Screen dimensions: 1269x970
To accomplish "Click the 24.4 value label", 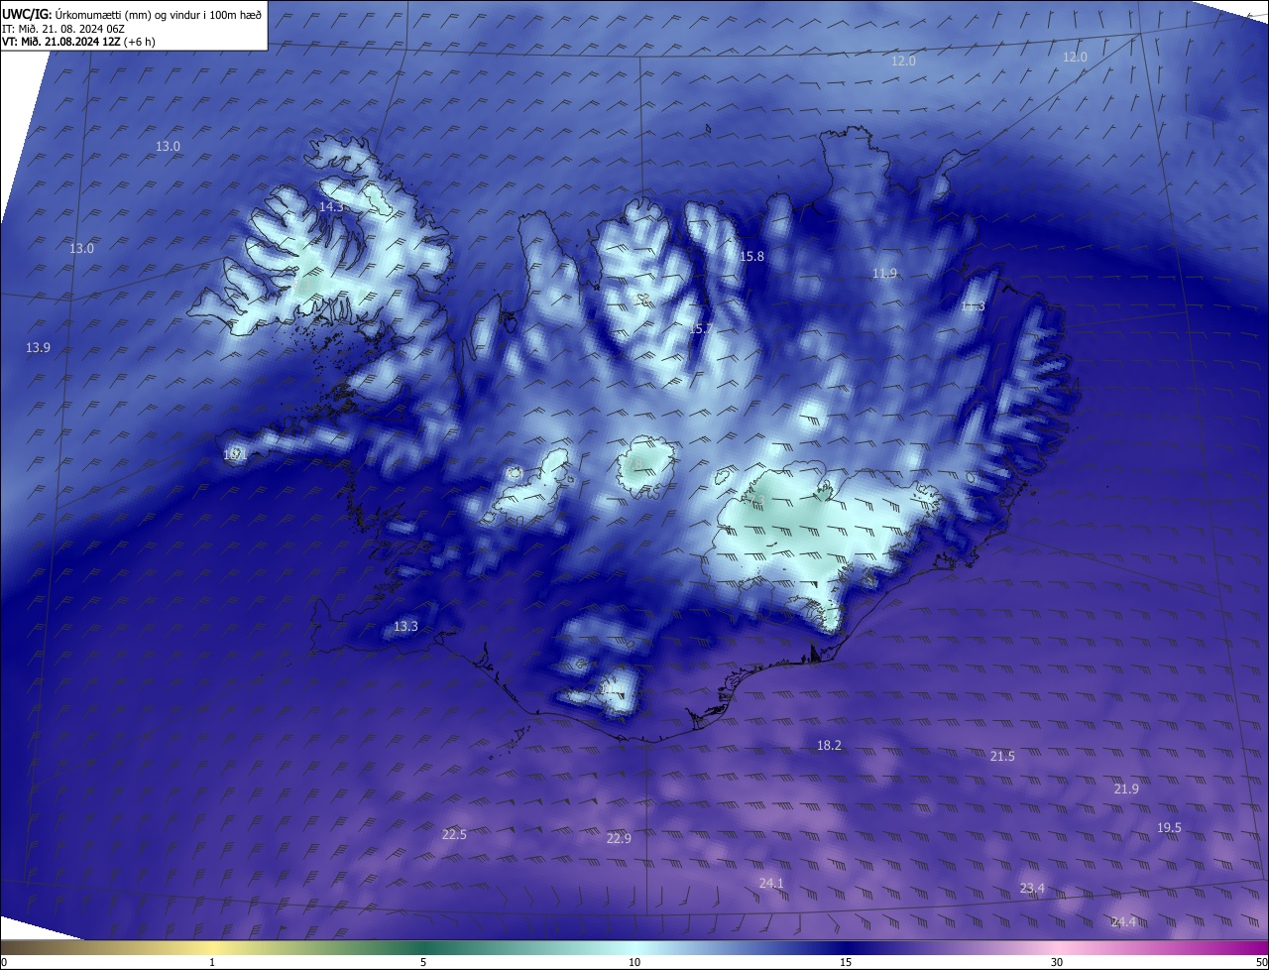I will pyautogui.click(x=1123, y=921).
